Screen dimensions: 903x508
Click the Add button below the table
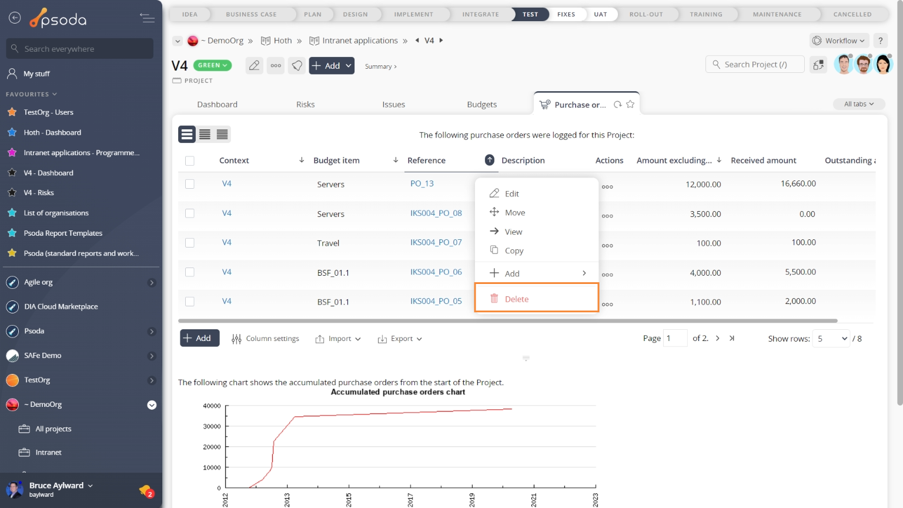click(200, 338)
